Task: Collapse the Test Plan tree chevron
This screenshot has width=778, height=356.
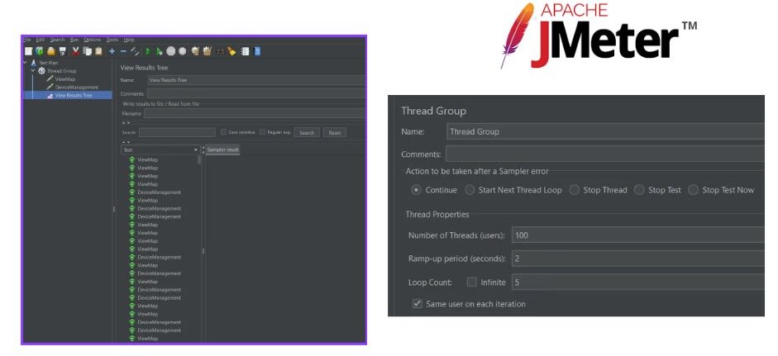Action: (x=26, y=63)
